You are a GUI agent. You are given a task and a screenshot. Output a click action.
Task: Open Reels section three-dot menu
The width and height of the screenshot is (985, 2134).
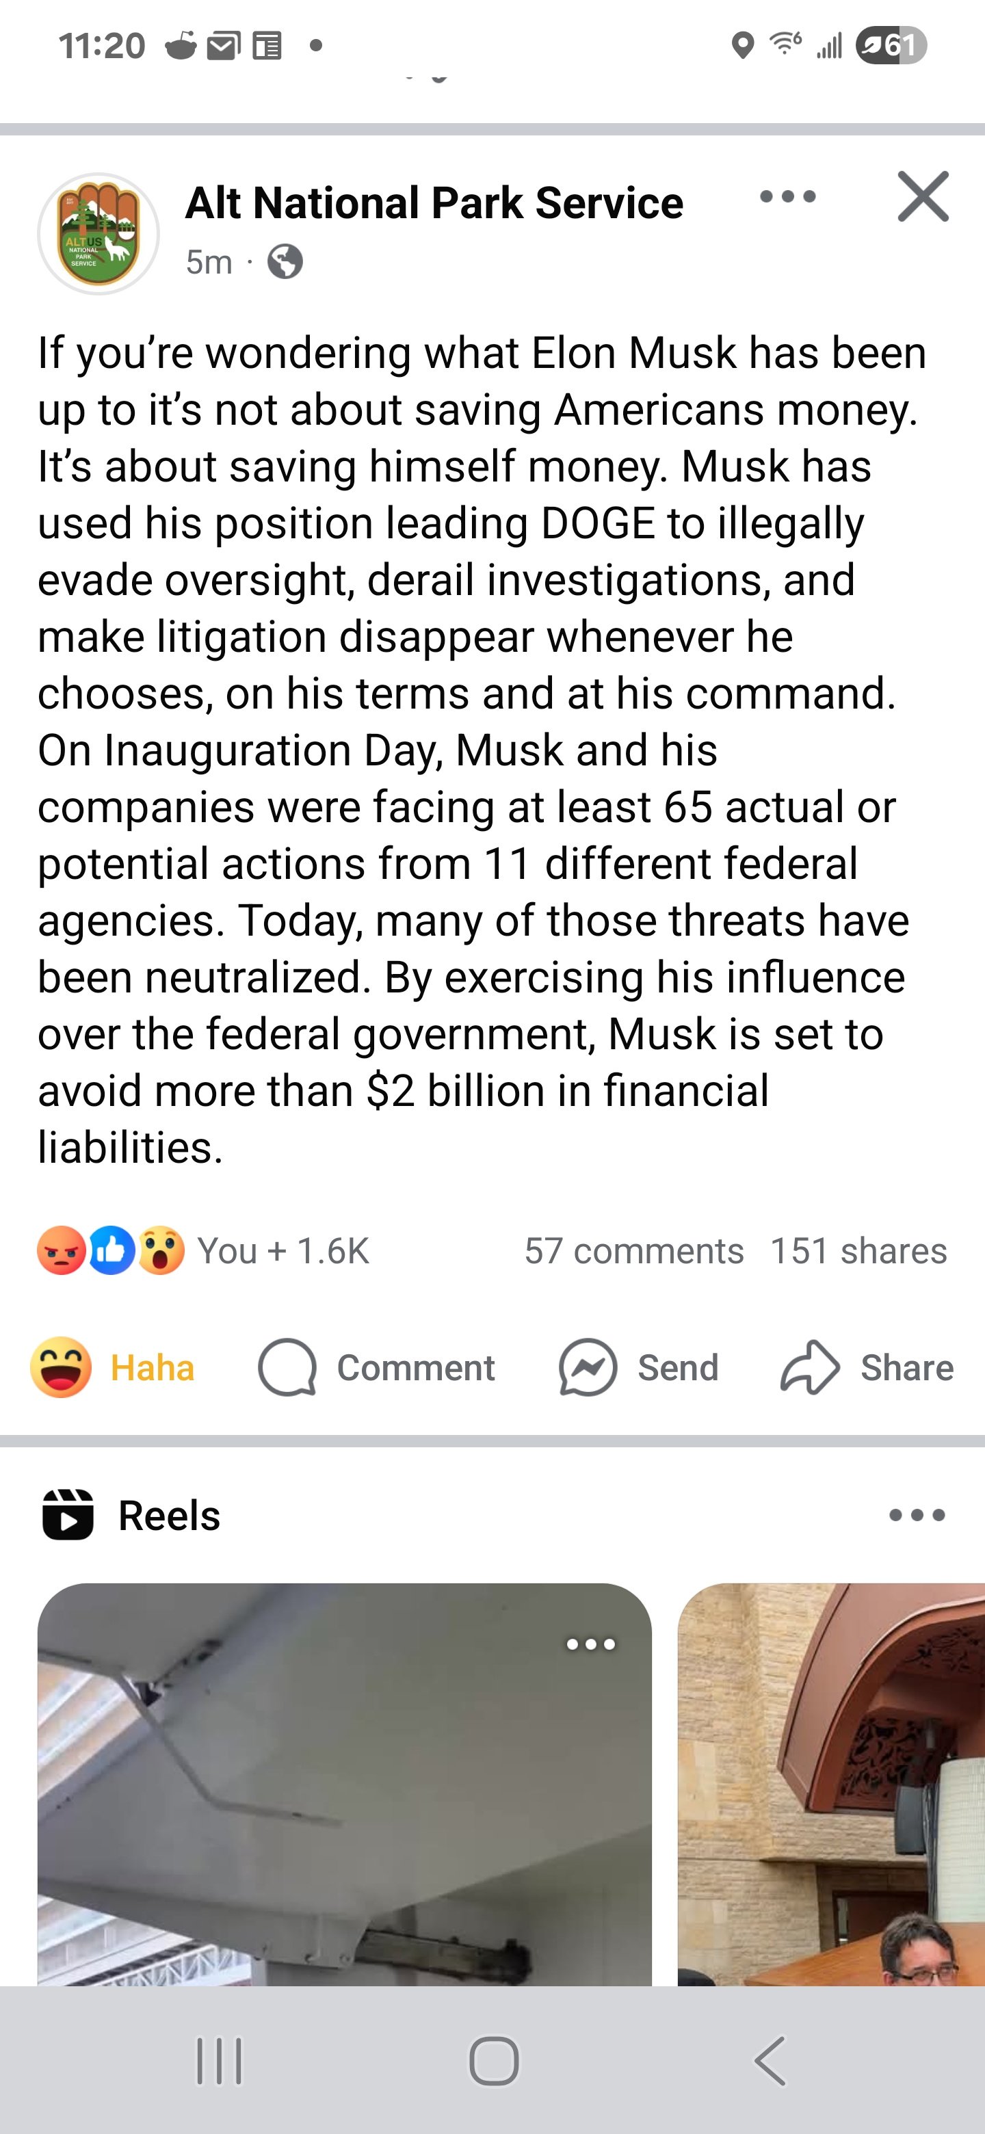(916, 1515)
